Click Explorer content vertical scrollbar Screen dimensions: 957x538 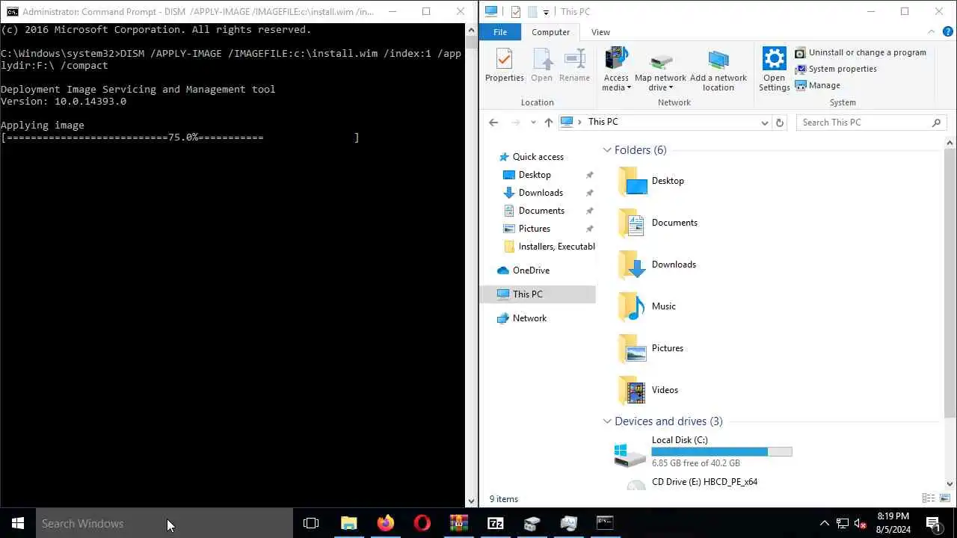pyautogui.click(x=951, y=282)
